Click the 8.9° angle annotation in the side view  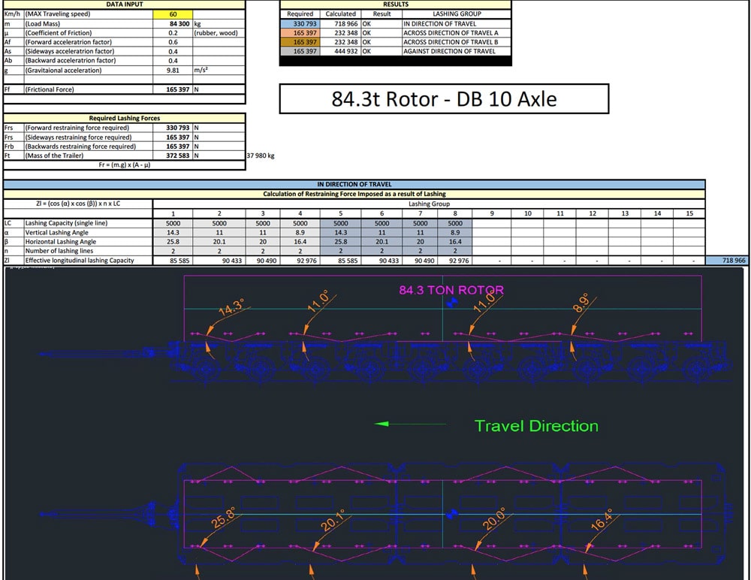point(580,303)
